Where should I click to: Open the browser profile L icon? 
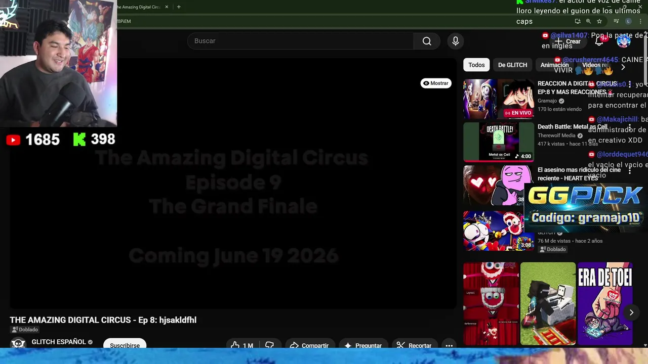click(x=628, y=21)
